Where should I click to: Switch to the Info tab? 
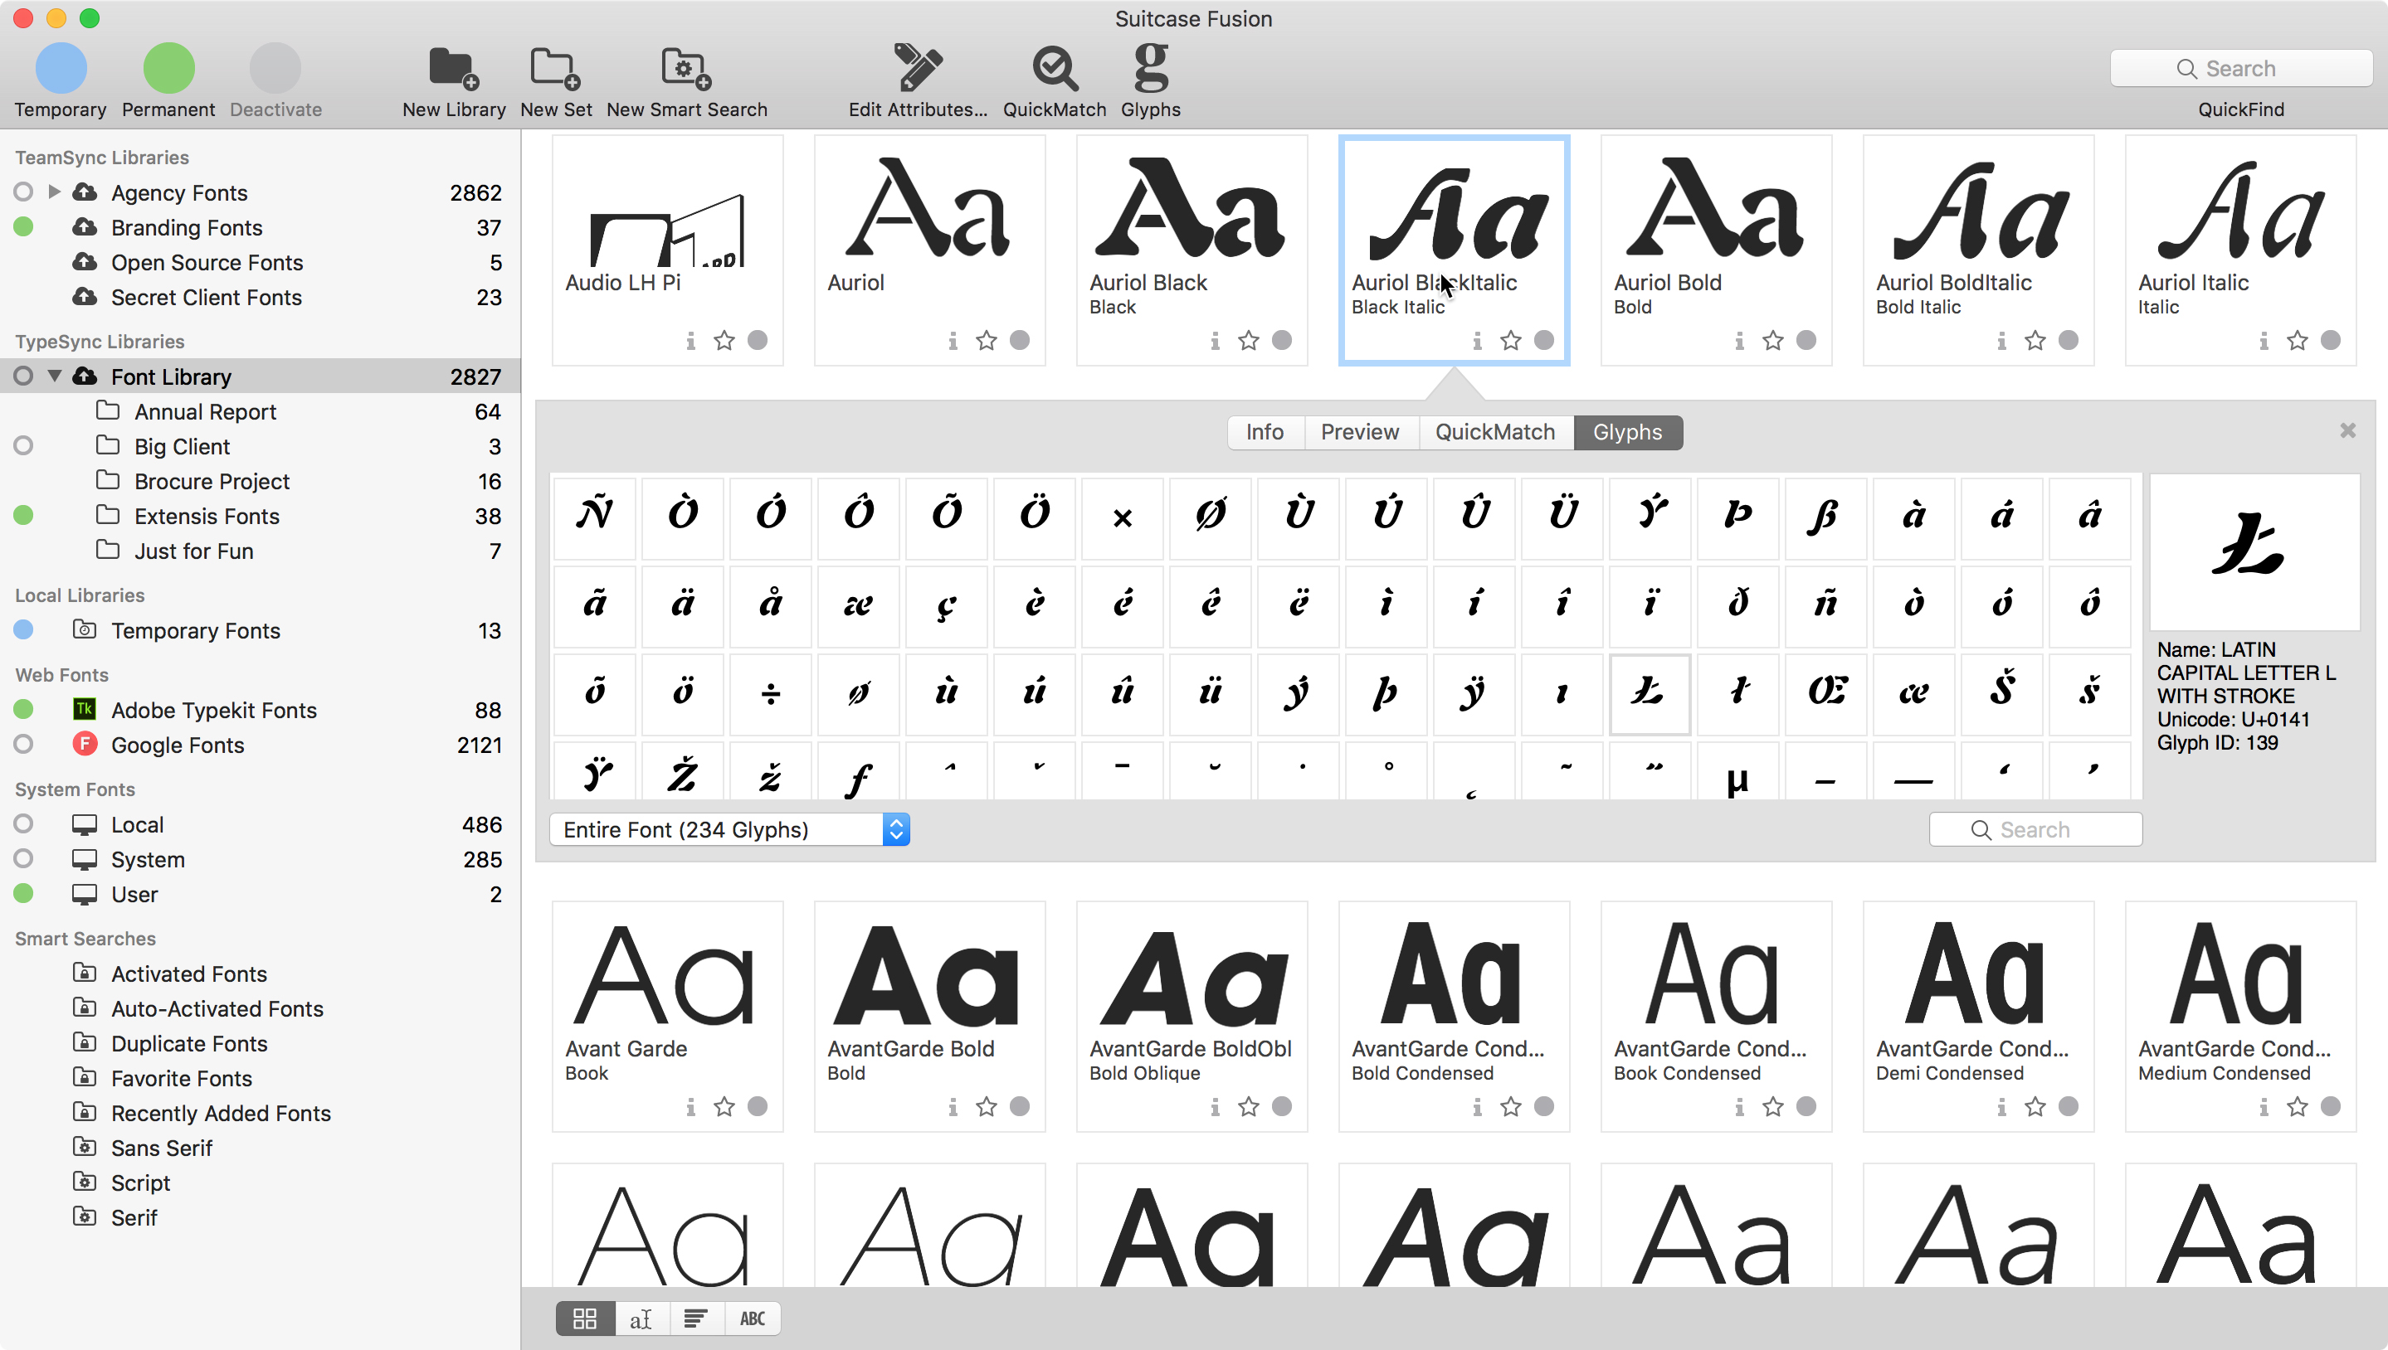(1264, 432)
